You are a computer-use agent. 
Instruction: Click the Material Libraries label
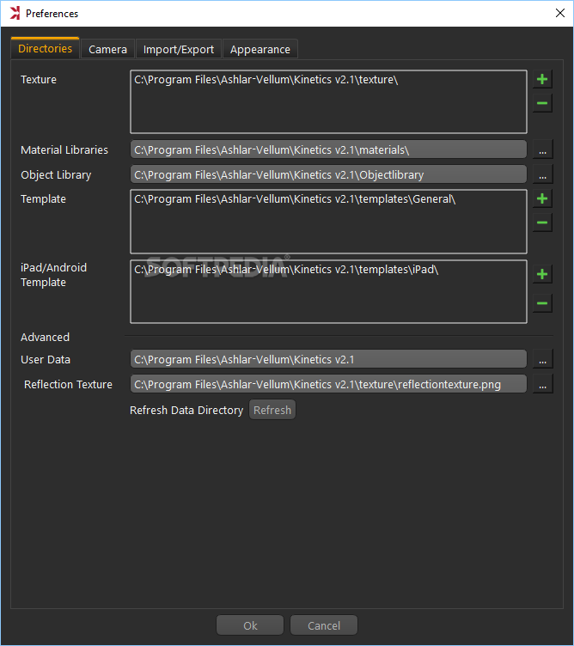pyautogui.click(x=64, y=150)
